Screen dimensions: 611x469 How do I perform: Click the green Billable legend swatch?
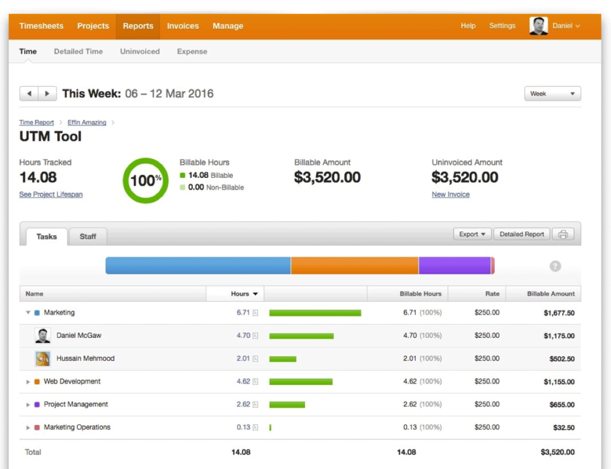(183, 175)
